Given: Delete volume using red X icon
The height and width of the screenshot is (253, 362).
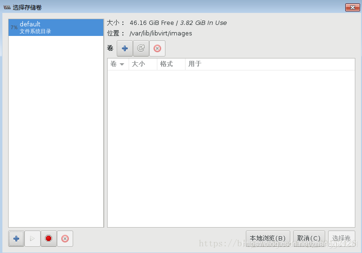Looking at the screenshot, I should 157,48.
